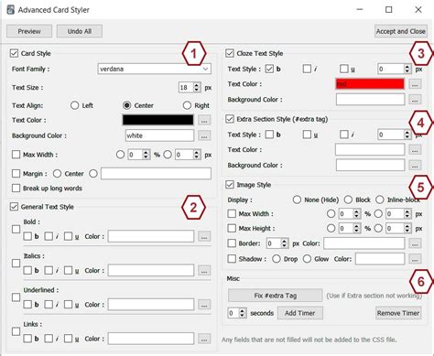434x356 pixels.
Task: Open color picker for Links text color
Action: [x=204, y=339]
